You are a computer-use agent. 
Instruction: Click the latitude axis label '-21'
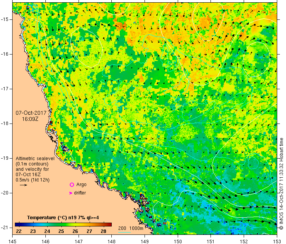(x=4, y=228)
